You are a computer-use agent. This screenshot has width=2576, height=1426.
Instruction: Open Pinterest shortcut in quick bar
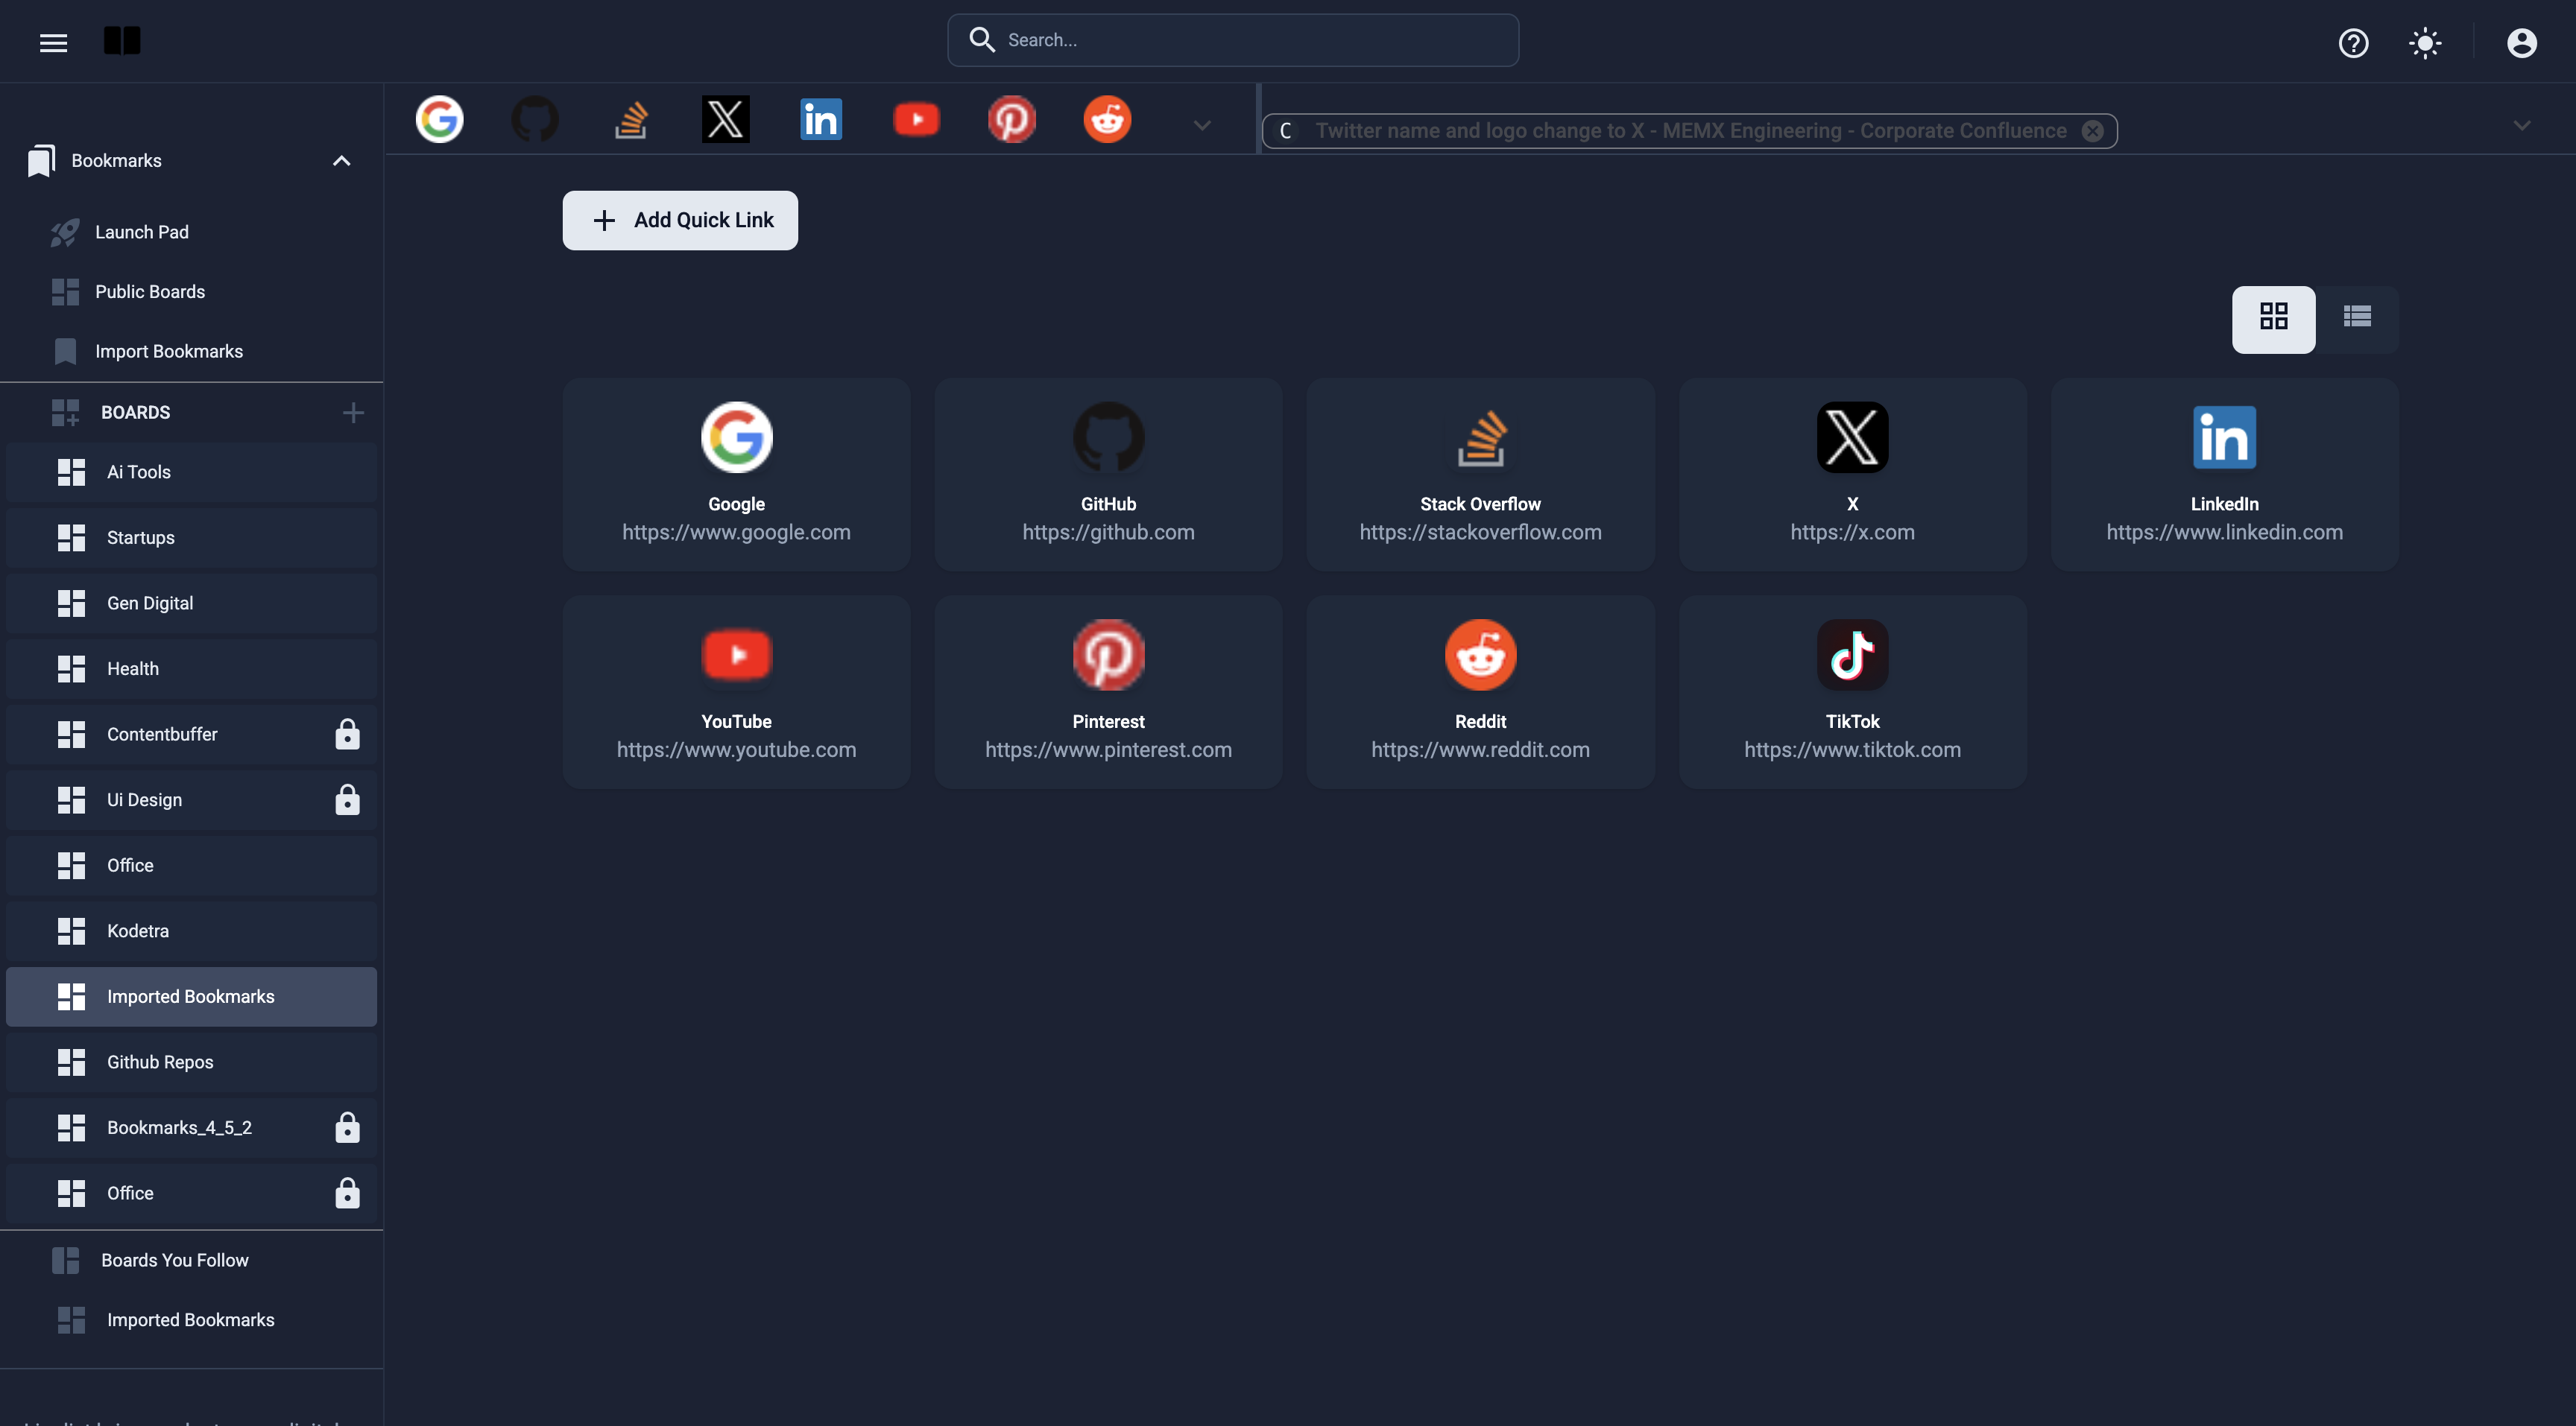pyautogui.click(x=1012, y=120)
